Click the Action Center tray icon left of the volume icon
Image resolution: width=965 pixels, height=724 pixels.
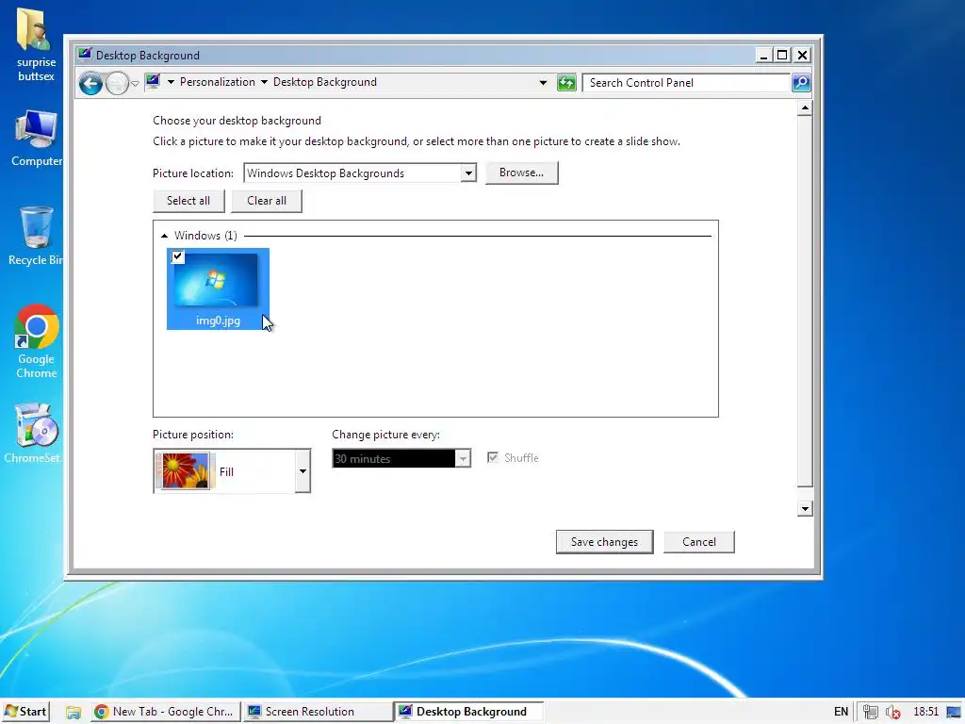tap(870, 713)
